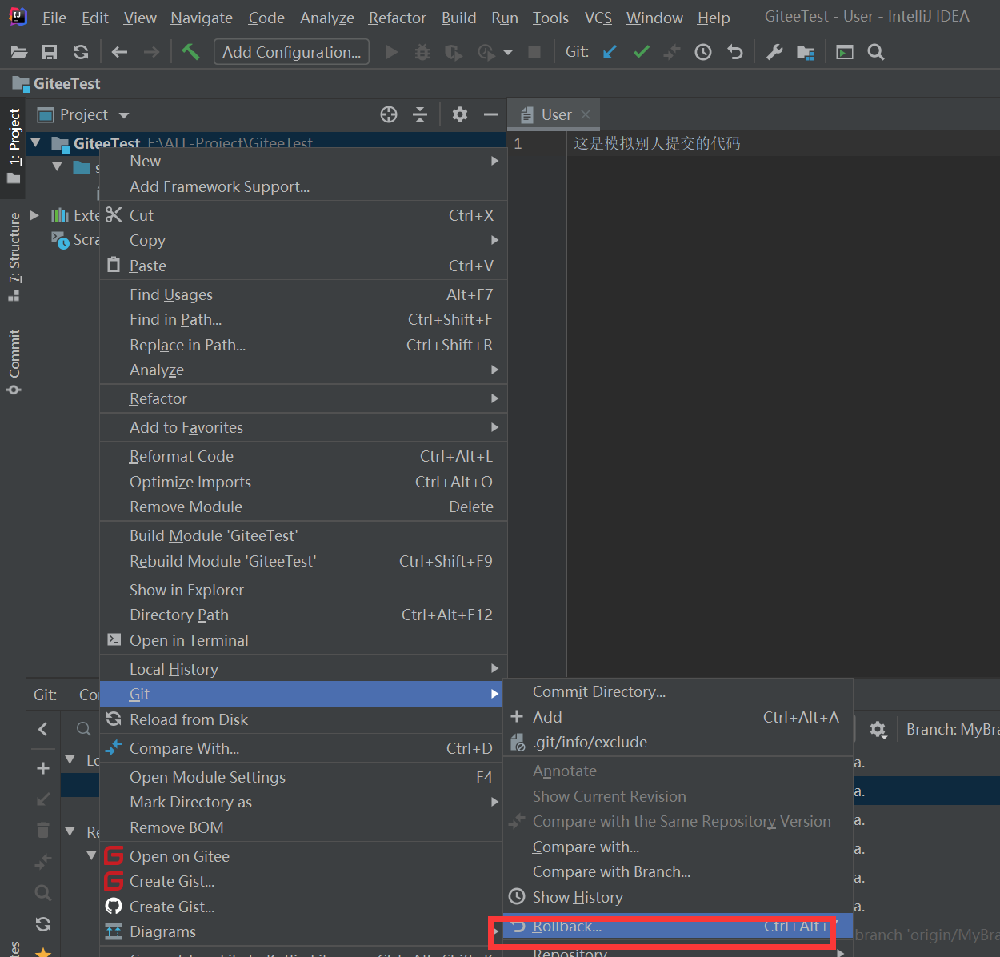Click the Run with Coverage icon
The width and height of the screenshot is (1000, 957).
454,52
